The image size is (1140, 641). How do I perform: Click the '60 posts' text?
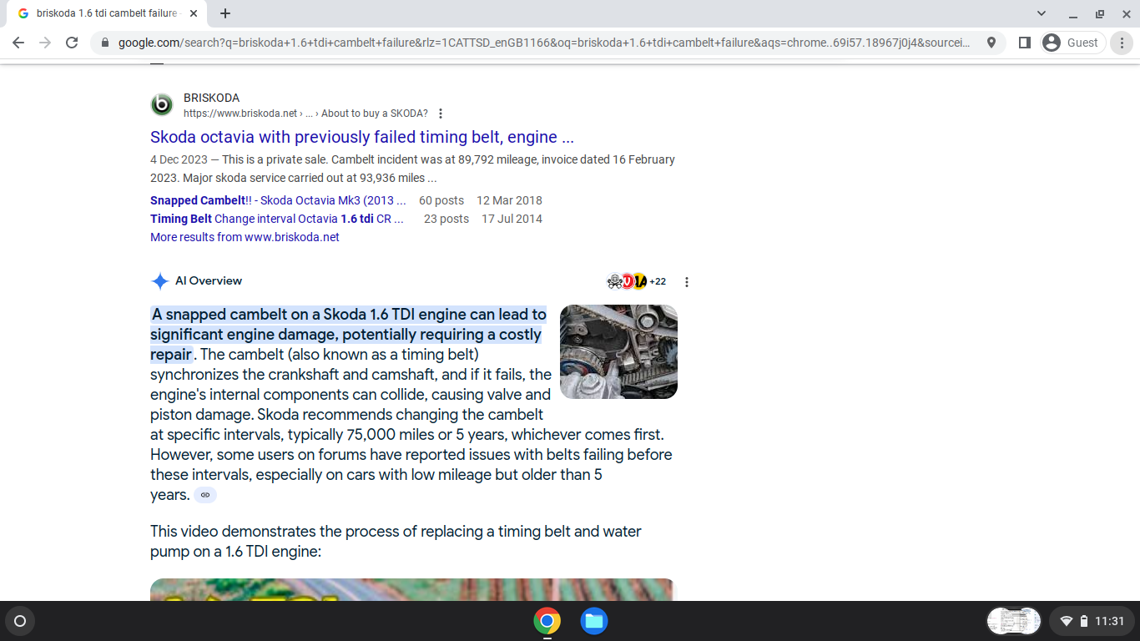click(x=441, y=200)
